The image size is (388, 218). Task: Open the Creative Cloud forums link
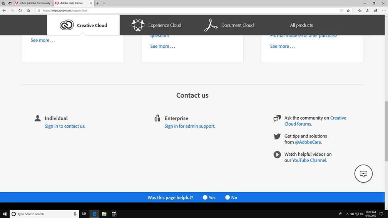click(315, 121)
